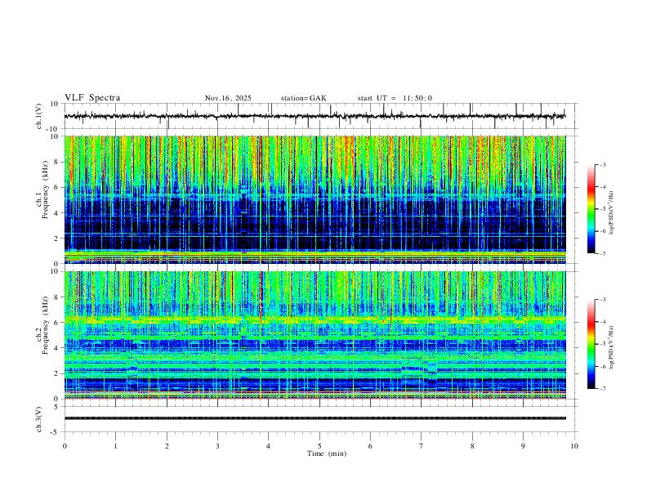Click the '5' tick of the ch.3 axis

pyautogui.click(x=56, y=407)
